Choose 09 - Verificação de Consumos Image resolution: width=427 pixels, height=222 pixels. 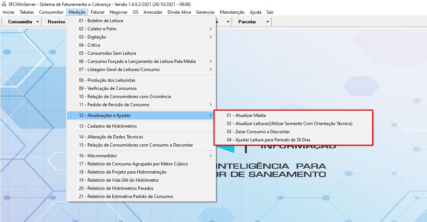tap(107, 88)
